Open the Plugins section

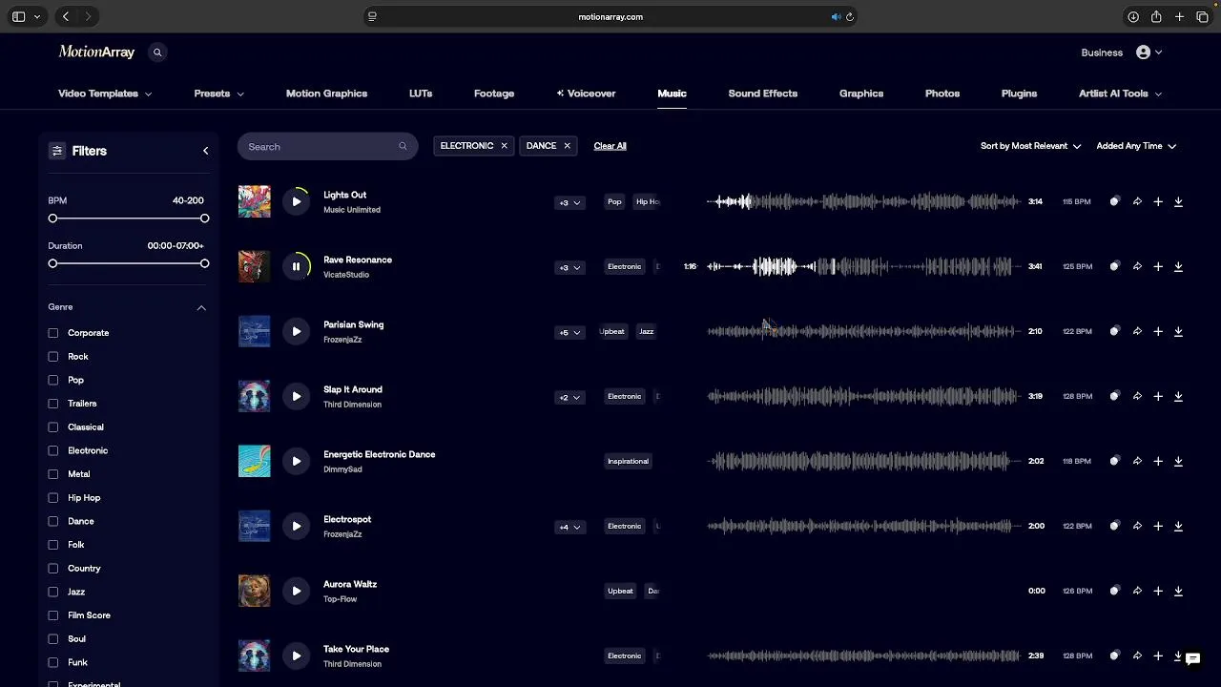(x=1019, y=94)
